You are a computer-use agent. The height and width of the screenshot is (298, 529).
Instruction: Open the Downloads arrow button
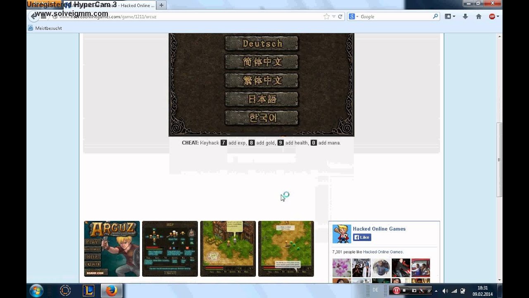point(465,17)
